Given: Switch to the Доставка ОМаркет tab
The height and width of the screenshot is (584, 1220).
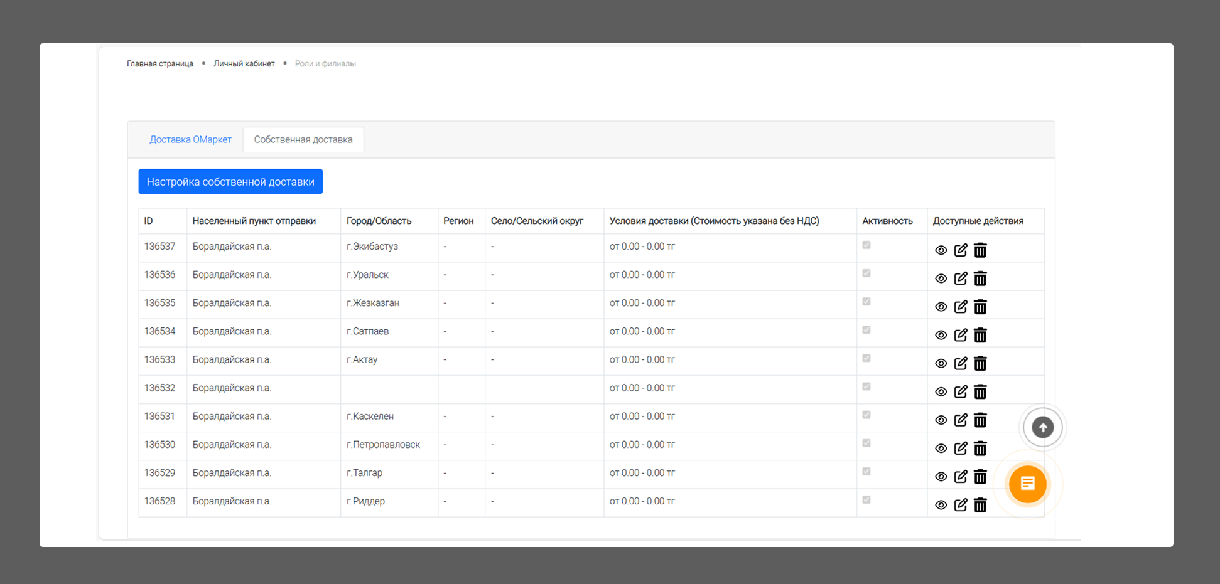Looking at the screenshot, I should (190, 139).
